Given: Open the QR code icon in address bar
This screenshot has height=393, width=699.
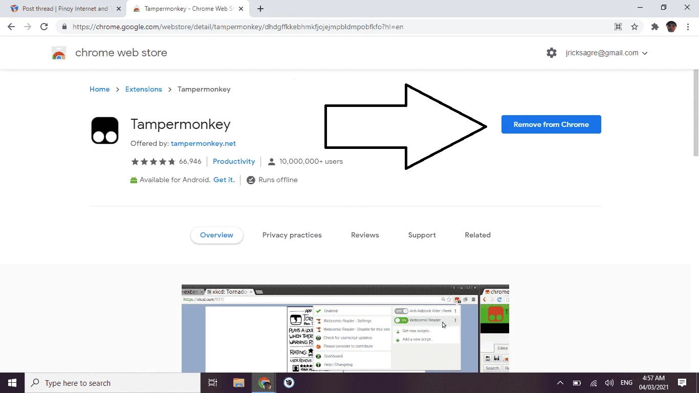Looking at the screenshot, I should point(618,27).
